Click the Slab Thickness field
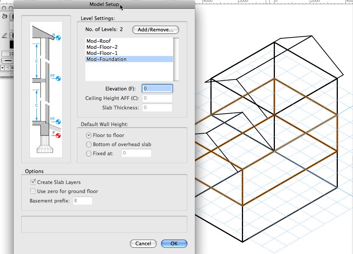The width and height of the screenshot is (353, 254). click(157, 108)
